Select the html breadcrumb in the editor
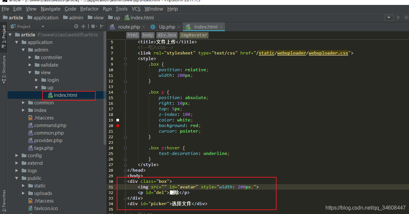The image size is (409, 214). [x=132, y=35]
